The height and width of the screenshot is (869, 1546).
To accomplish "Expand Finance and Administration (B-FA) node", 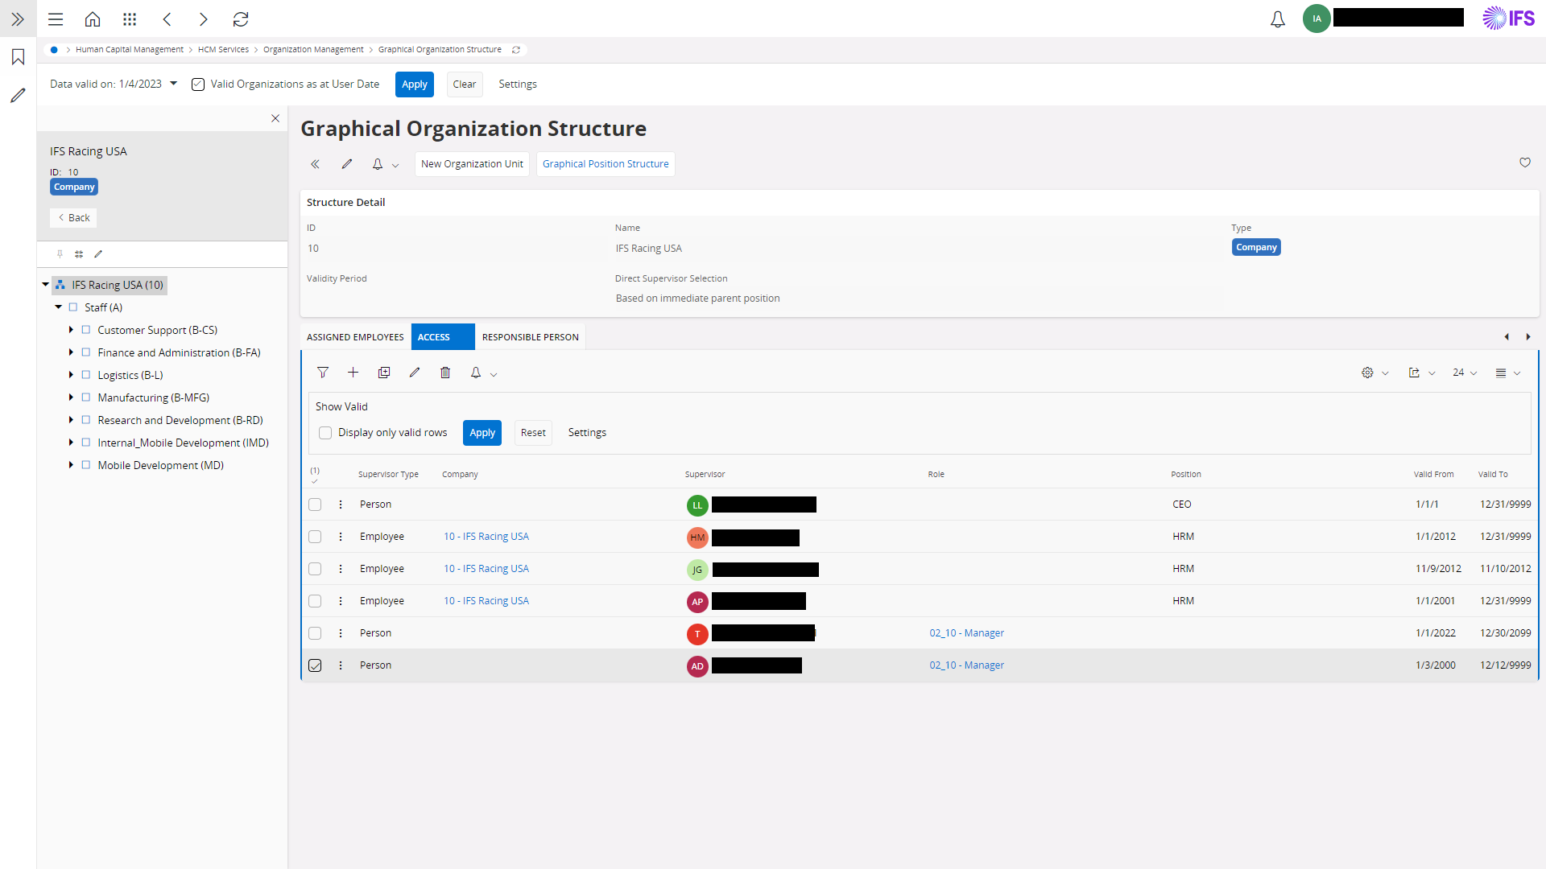I will click(71, 352).
